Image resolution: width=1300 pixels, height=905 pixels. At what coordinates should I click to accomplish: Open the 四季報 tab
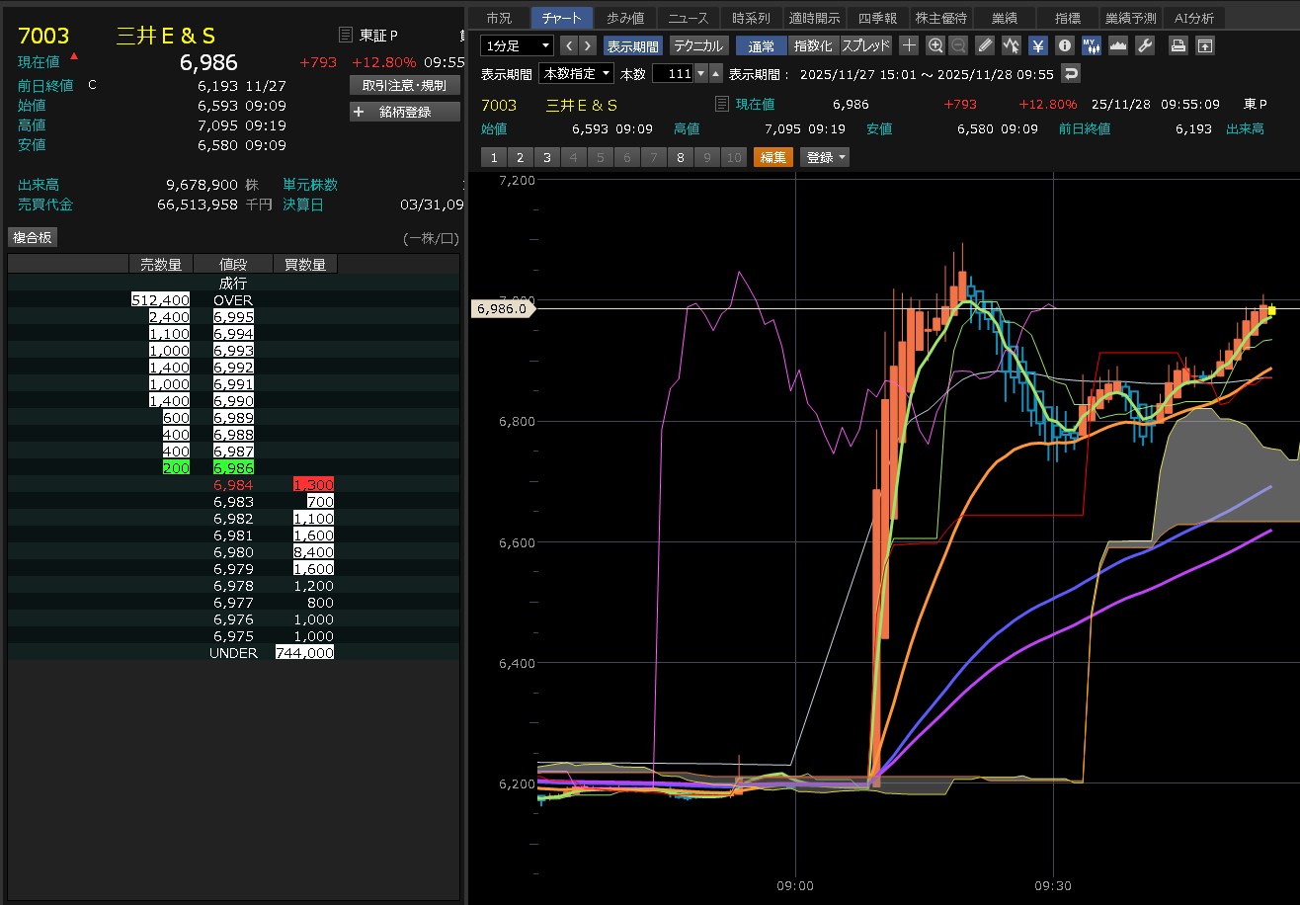click(x=877, y=18)
